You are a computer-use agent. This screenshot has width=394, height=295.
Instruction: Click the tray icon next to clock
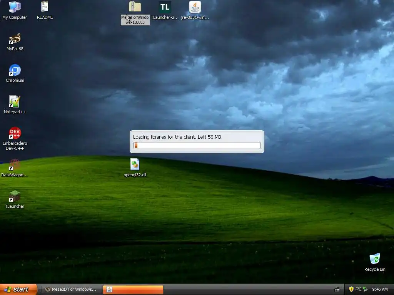(x=366, y=289)
